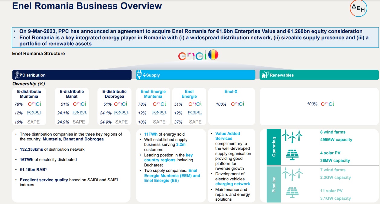Click the Enel Romania Structure heading

pyautogui.click(x=38, y=54)
